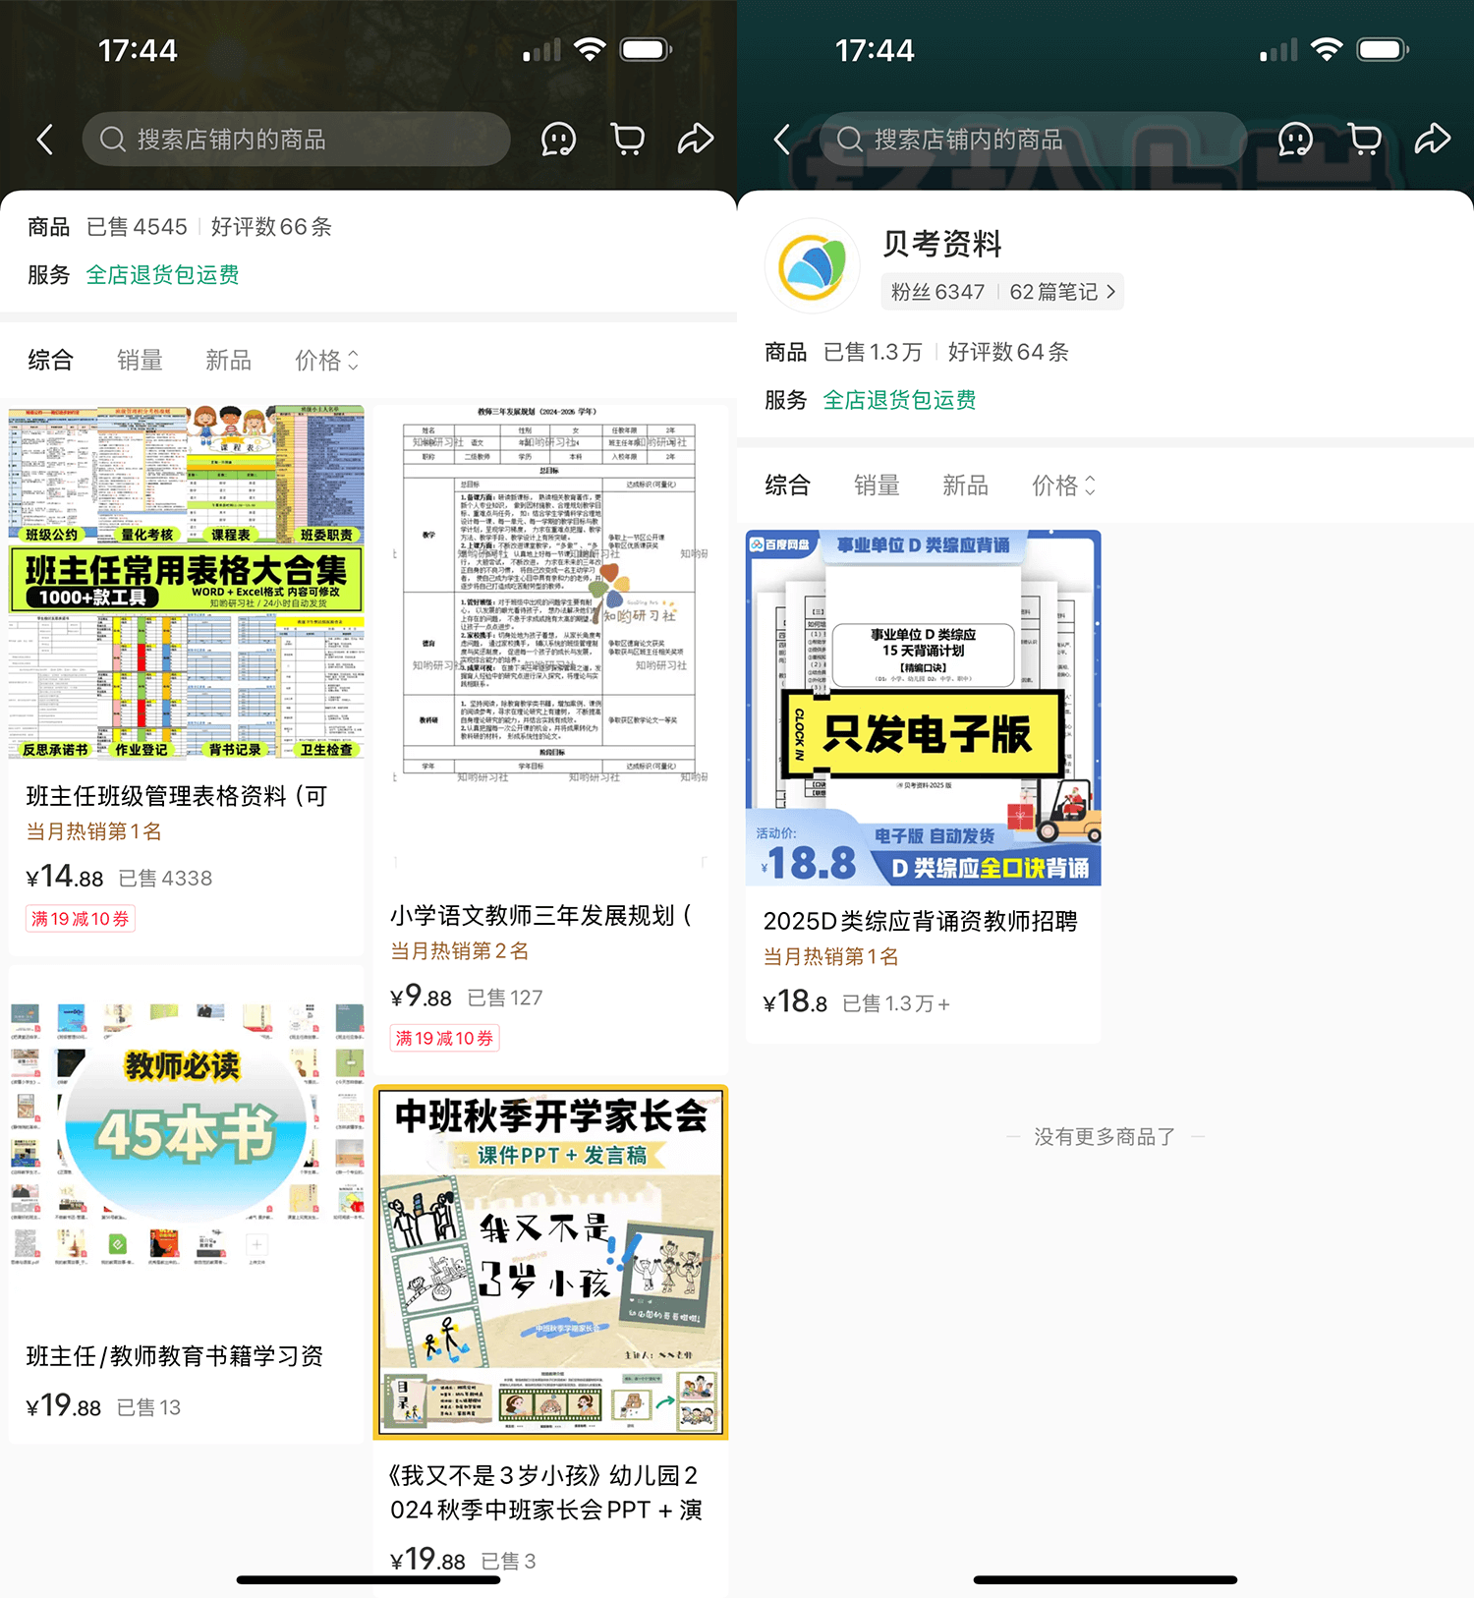Open 中班秋季开学家长会 product image
This screenshot has height=1598, width=1474.
550,1262
